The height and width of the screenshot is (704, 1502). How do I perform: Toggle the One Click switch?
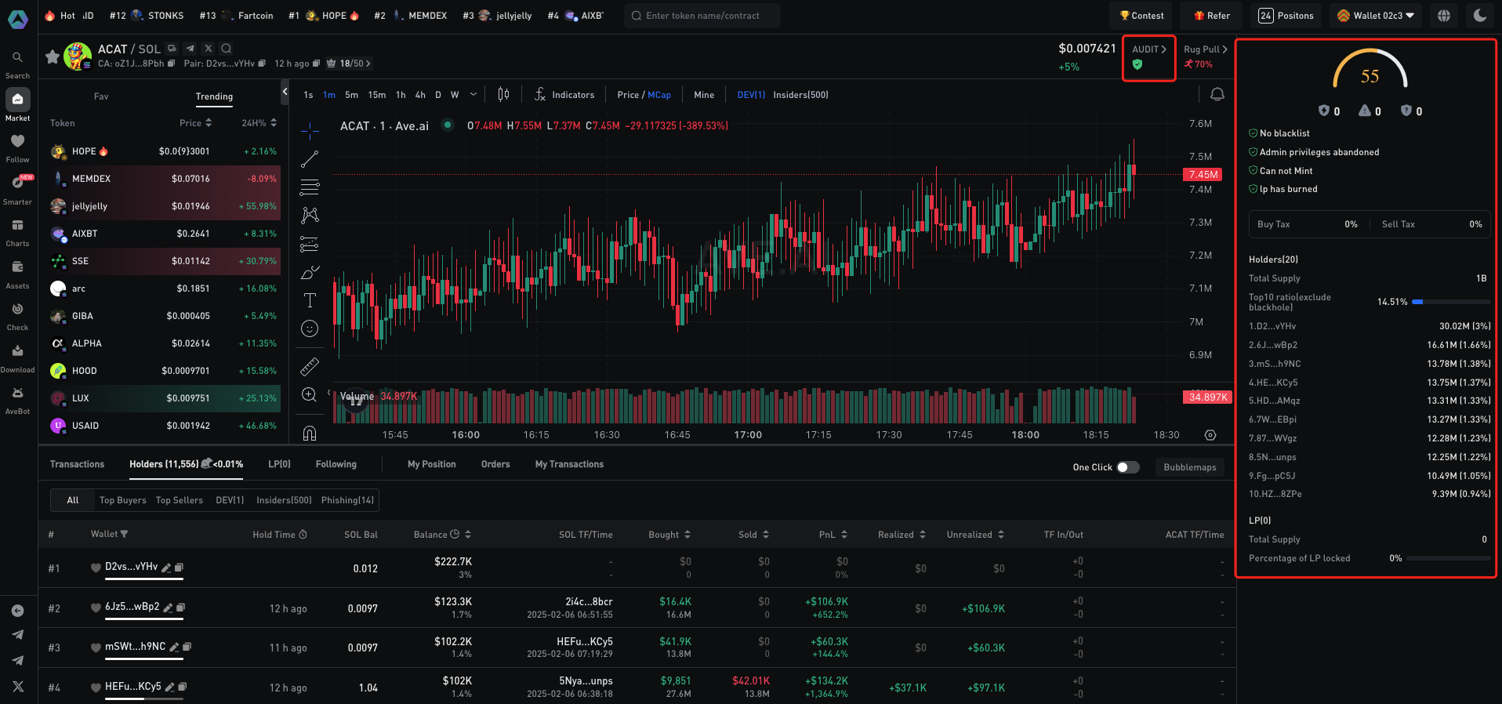point(1127,467)
